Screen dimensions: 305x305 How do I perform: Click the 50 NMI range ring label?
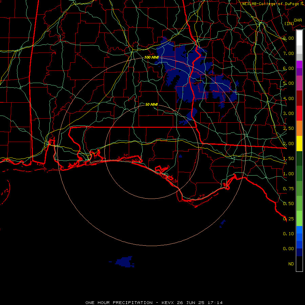point(151,104)
